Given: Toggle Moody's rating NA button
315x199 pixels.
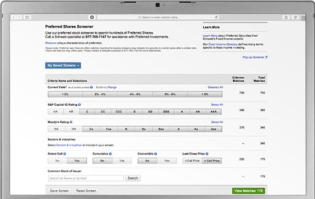Looking at the screenshot, I should pyautogui.click(x=56, y=129).
